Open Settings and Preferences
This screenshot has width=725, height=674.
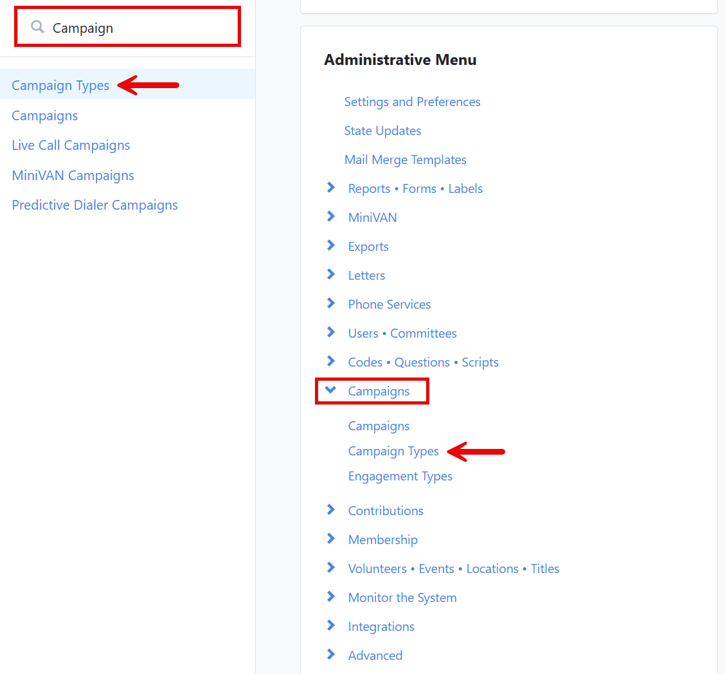[412, 102]
